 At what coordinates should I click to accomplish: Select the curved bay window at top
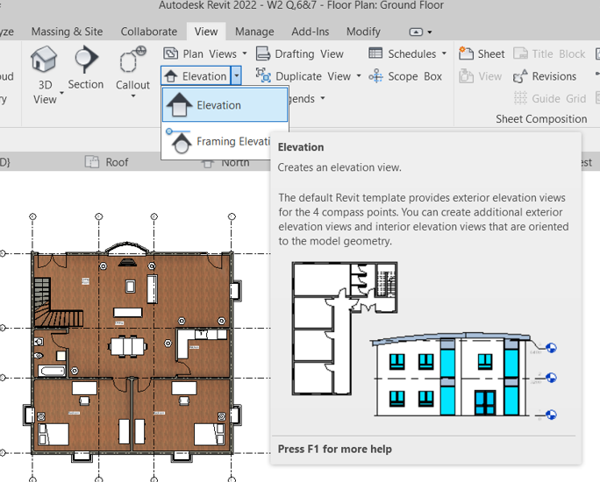(127, 248)
